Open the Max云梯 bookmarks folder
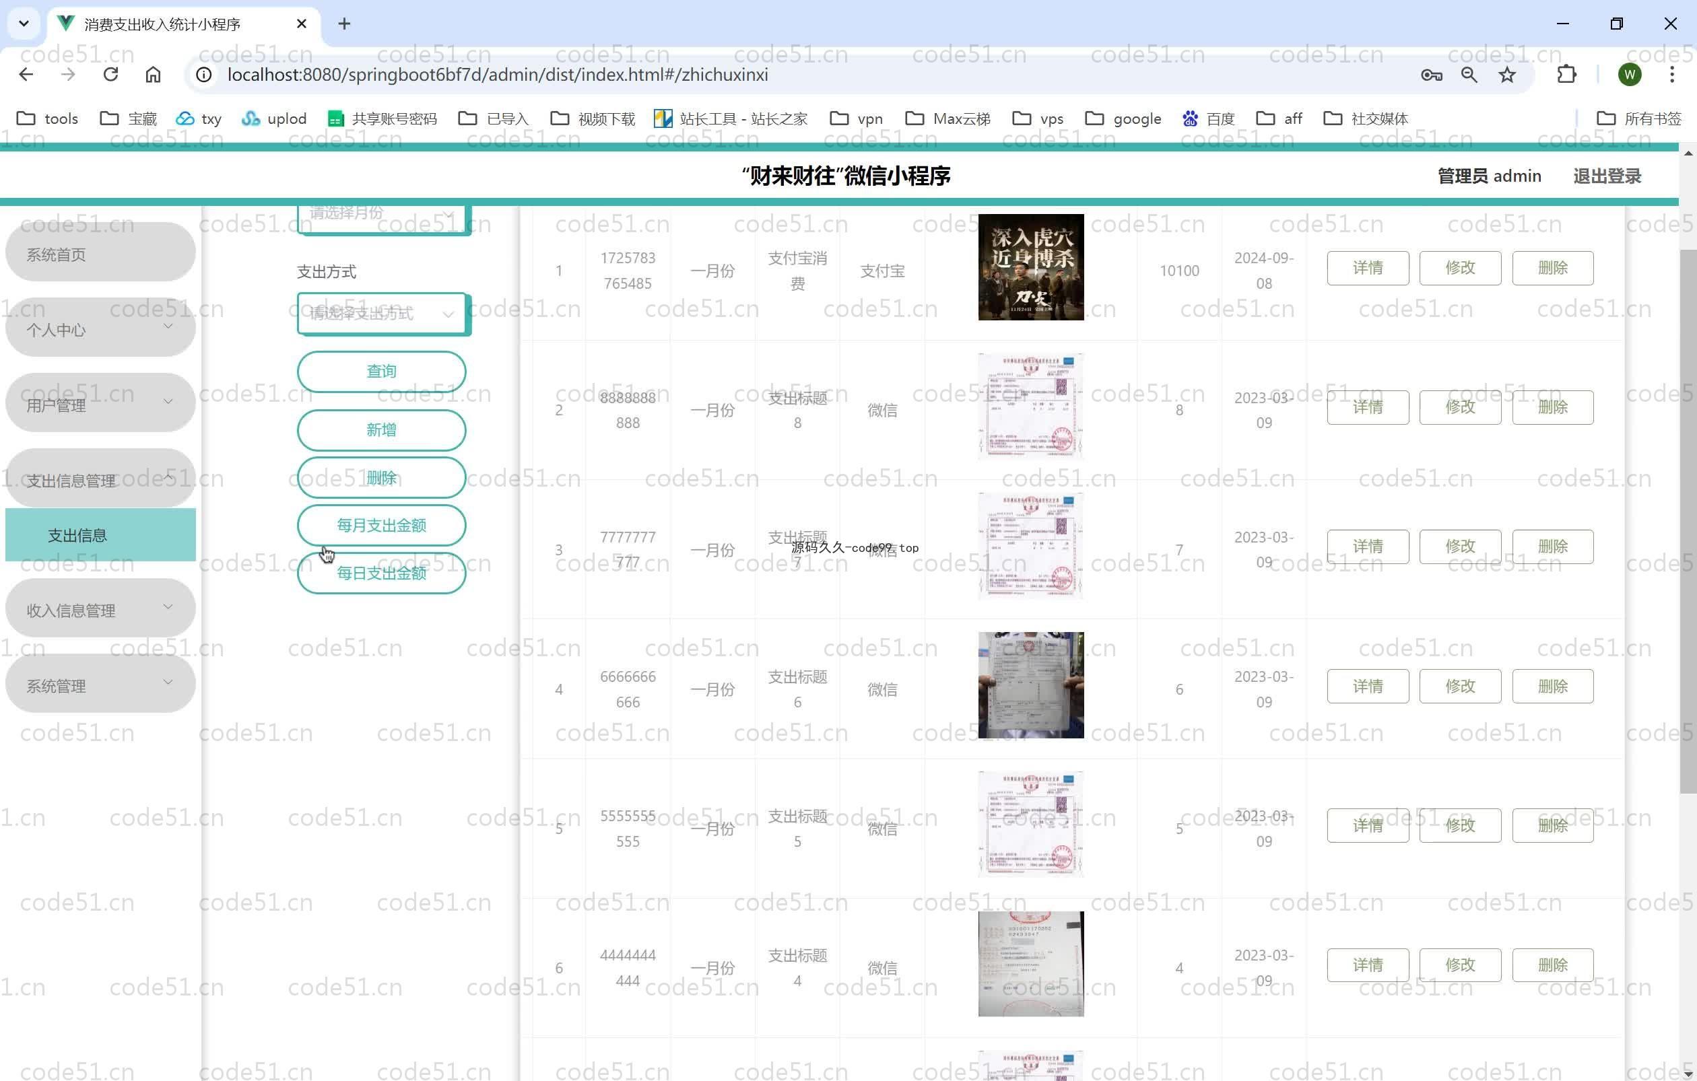Image resolution: width=1697 pixels, height=1081 pixels. tap(948, 118)
